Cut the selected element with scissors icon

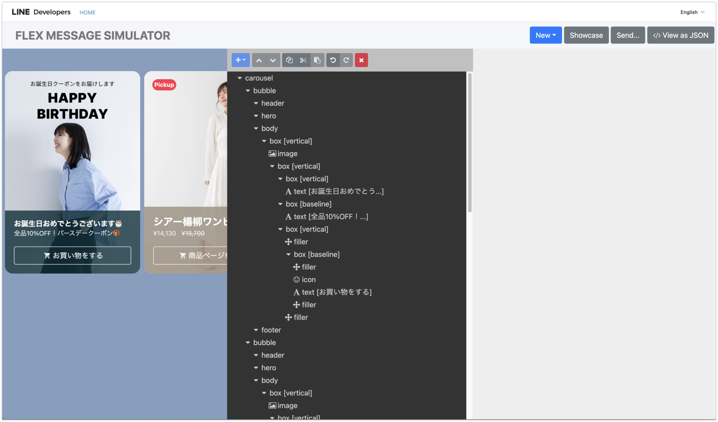(x=303, y=60)
